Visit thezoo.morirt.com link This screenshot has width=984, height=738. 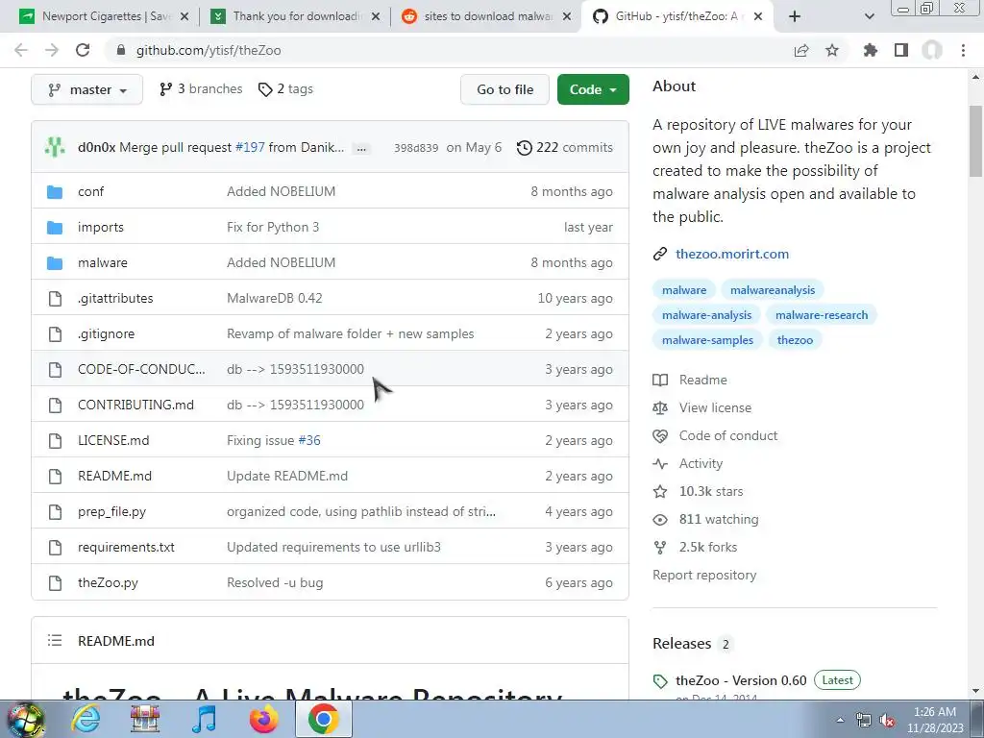pos(732,254)
